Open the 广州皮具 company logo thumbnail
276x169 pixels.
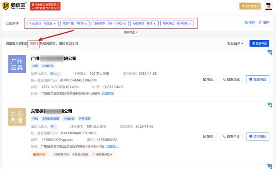pos(17,64)
